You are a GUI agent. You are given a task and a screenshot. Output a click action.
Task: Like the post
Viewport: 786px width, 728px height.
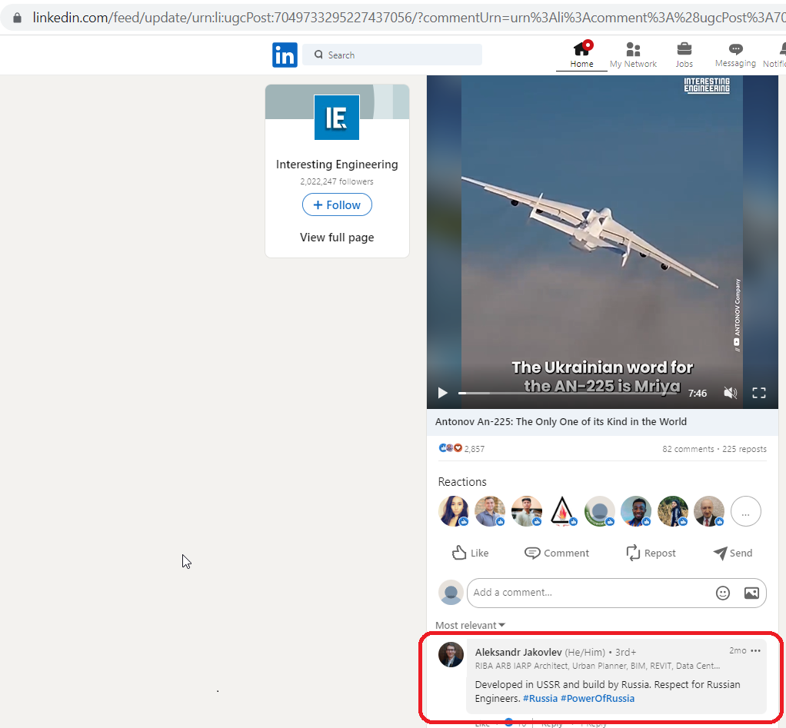(470, 553)
